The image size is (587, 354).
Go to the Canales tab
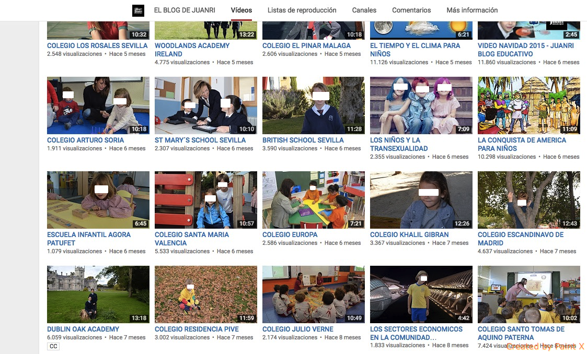(364, 10)
